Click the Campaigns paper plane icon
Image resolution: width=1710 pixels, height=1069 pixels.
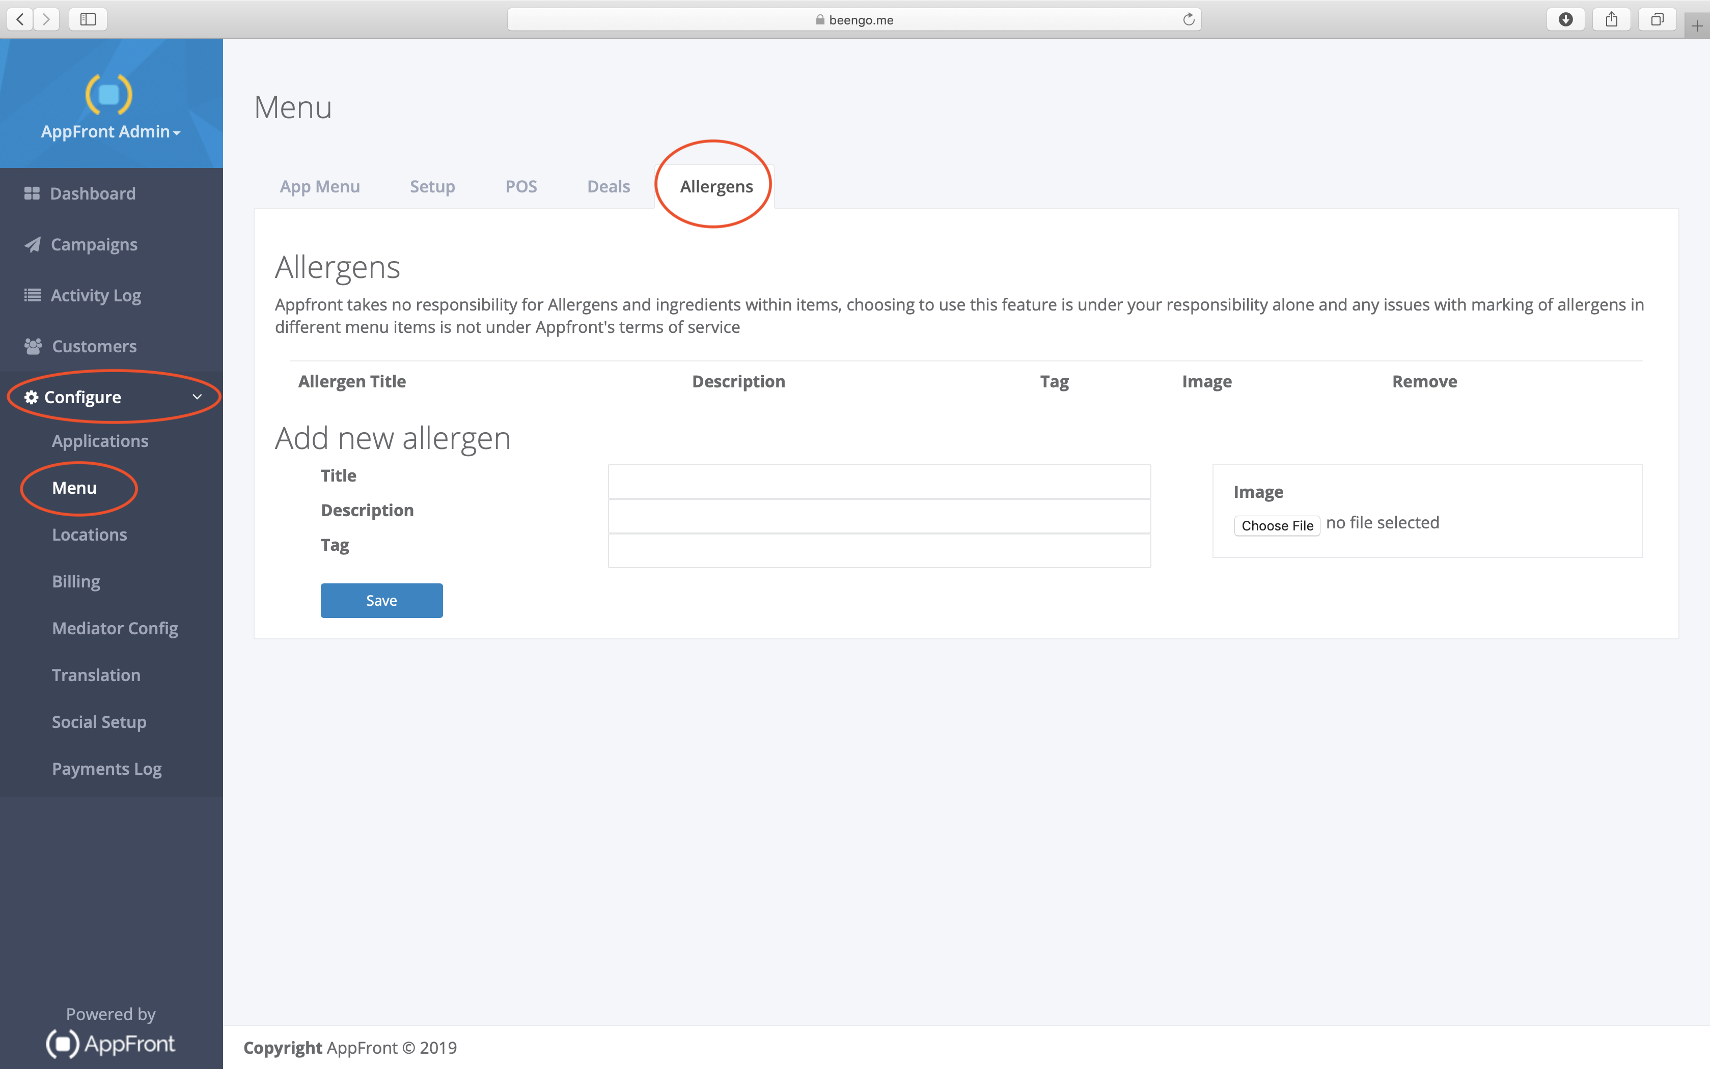click(33, 245)
